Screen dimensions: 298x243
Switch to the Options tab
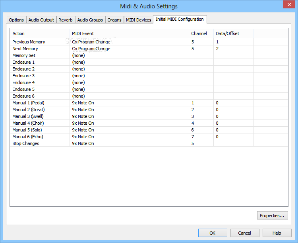pos(16,20)
